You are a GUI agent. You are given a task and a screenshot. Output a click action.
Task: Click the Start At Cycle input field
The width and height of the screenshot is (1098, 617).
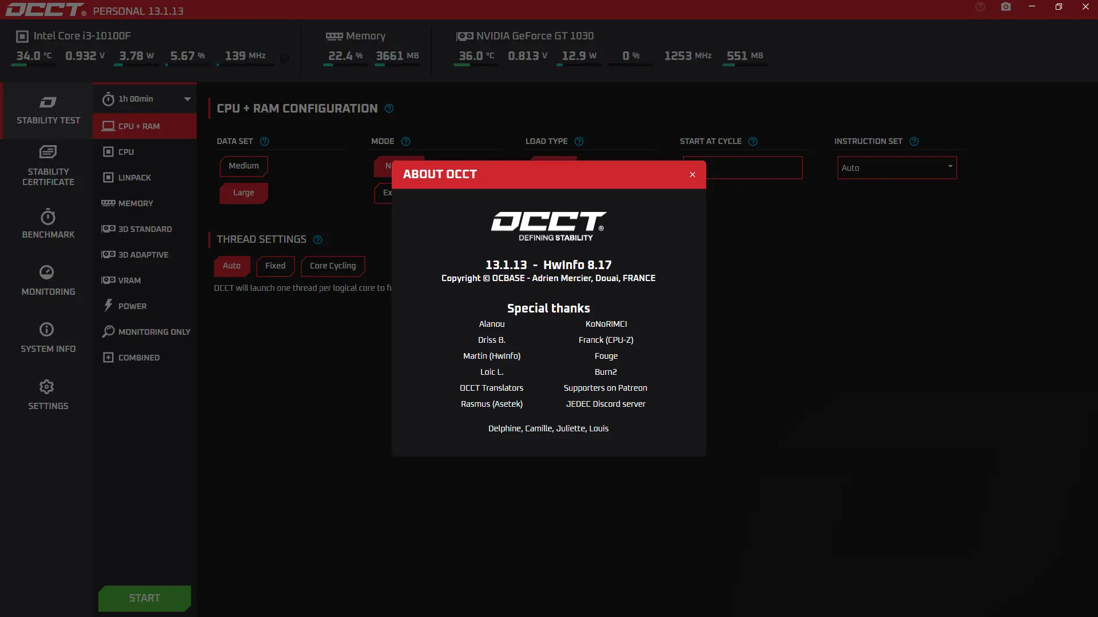click(x=754, y=168)
